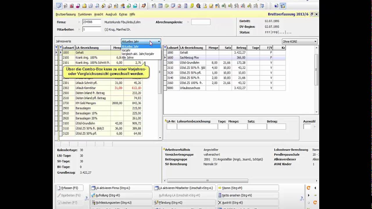Click the globe with magnifier toolbar icon
This screenshot has height=209, width=372.
(198, 6)
